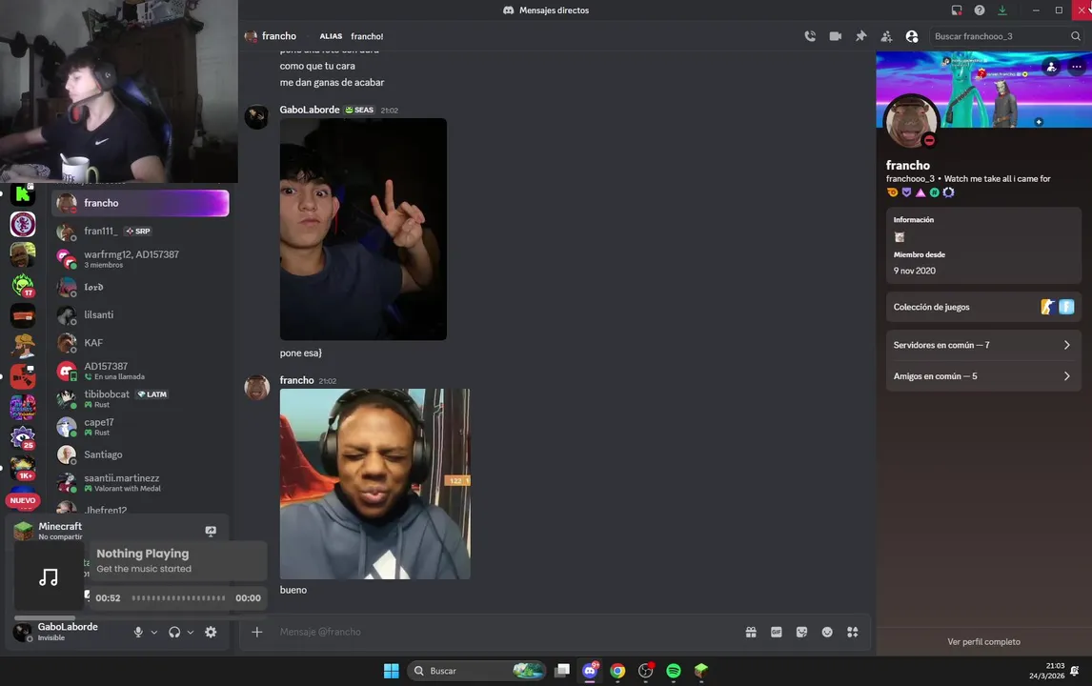Open audio output options arrow
Screen dimensions: 1092x686
point(191,633)
